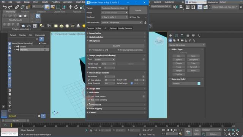
Task: Activate the Select and Move tool
Action: click(x=71, y=7)
